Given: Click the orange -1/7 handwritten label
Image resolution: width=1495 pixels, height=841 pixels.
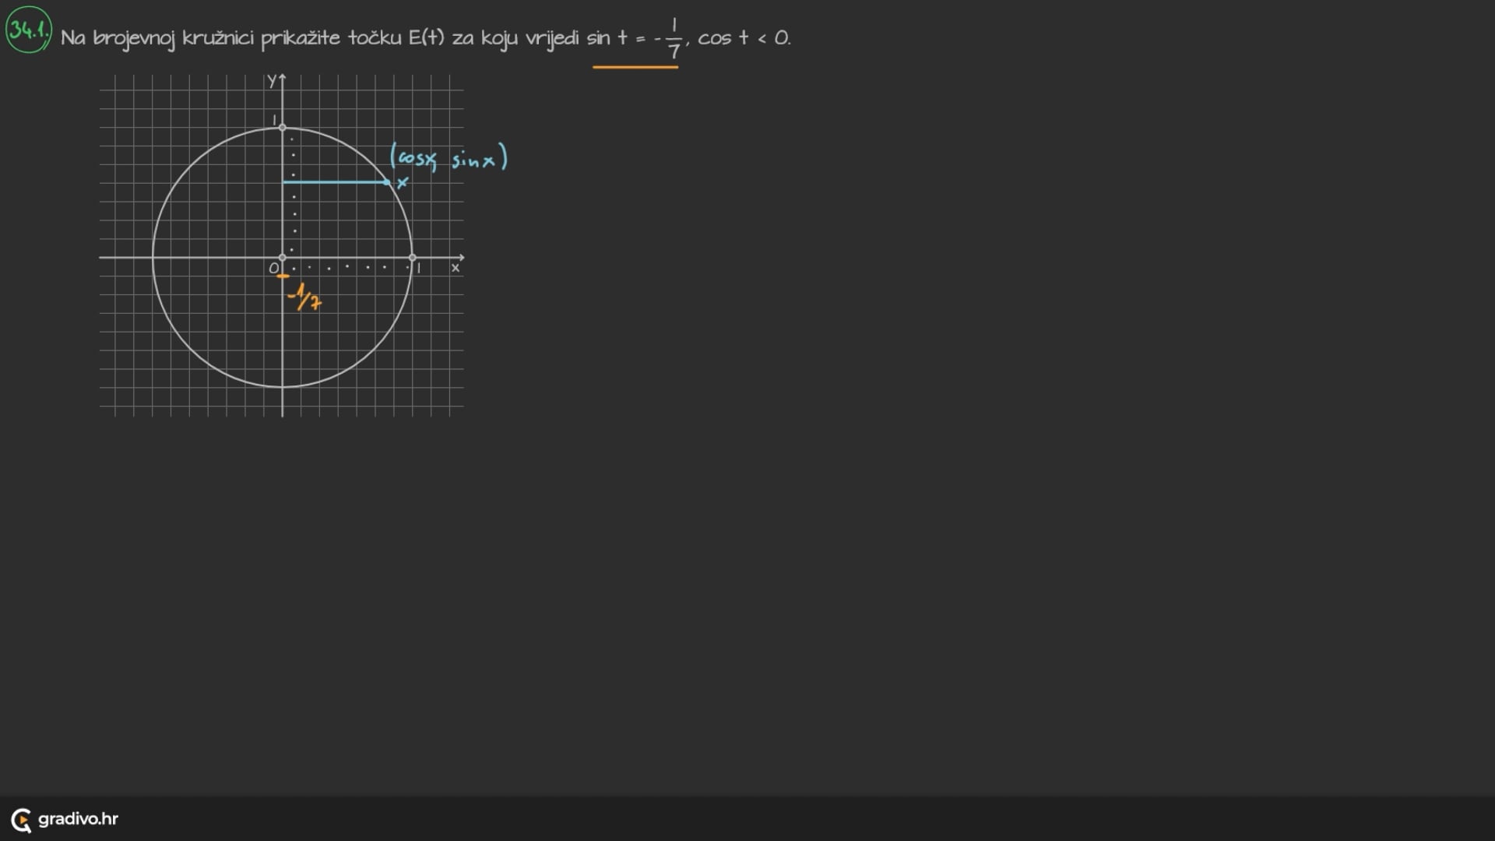Looking at the screenshot, I should [304, 296].
